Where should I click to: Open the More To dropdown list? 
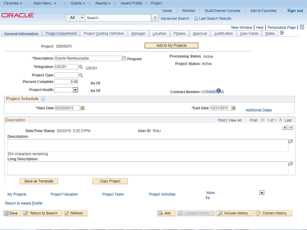point(261,193)
